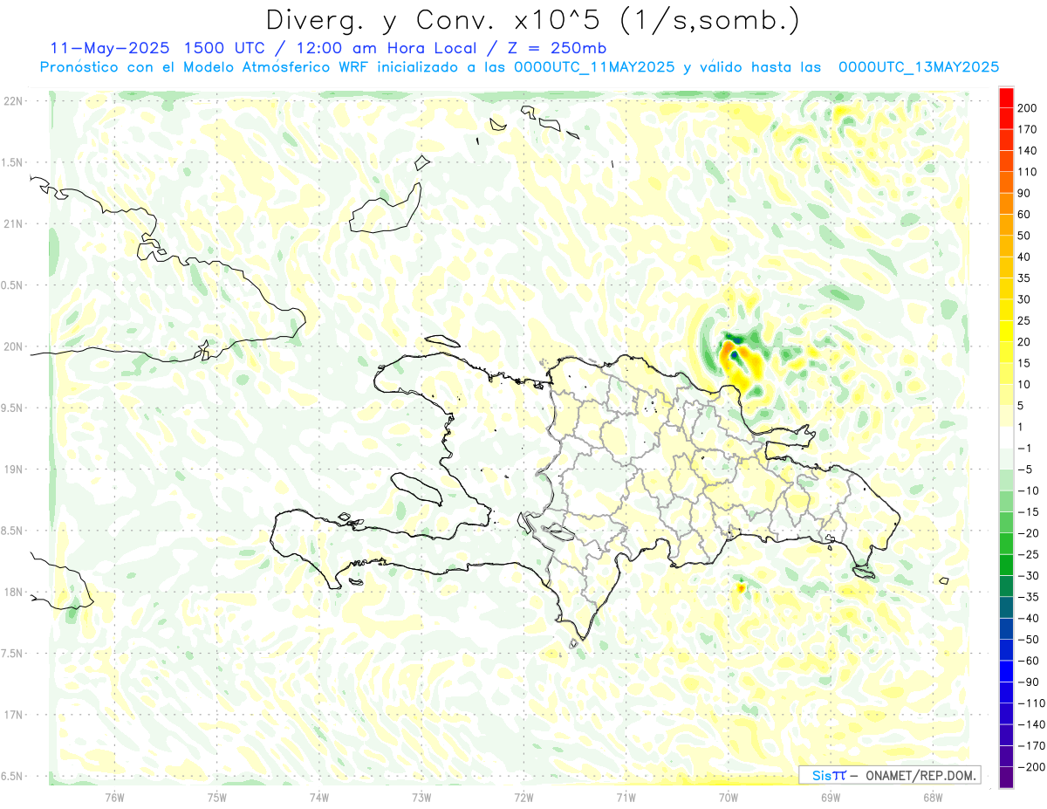Click colorbar value positive '15'
The width and height of the screenshot is (1047, 809).
1025,363
